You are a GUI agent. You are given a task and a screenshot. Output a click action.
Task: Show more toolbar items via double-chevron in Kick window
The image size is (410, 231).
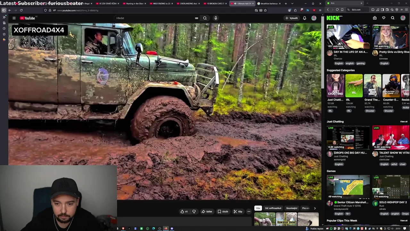(x=401, y=10)
